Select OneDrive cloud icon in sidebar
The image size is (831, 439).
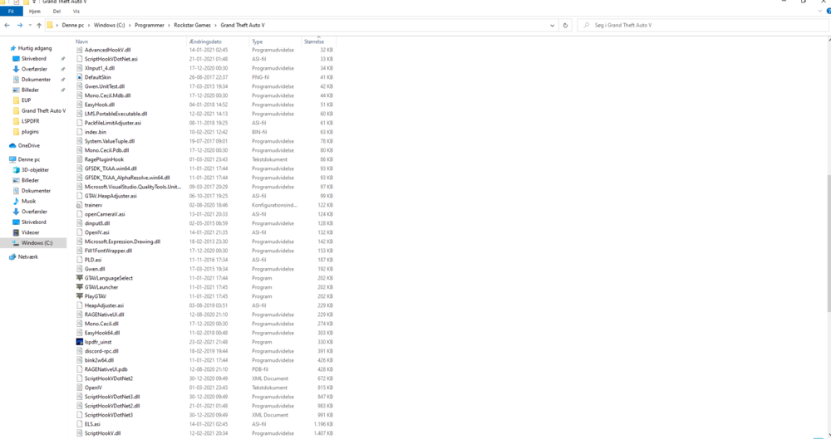click(12, 145)
